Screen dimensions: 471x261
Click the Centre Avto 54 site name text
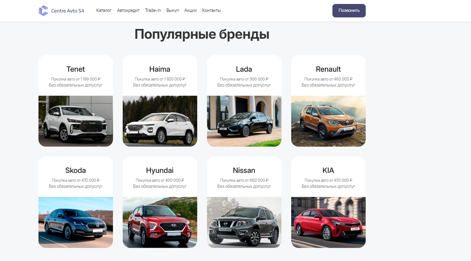[x=68, y=11]
